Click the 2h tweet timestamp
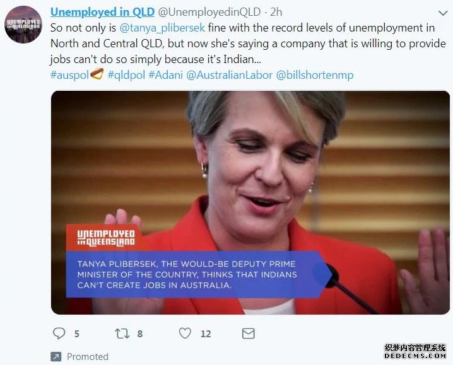The height and width of the screenshot is (365, 453). click(x=276, y=12)
